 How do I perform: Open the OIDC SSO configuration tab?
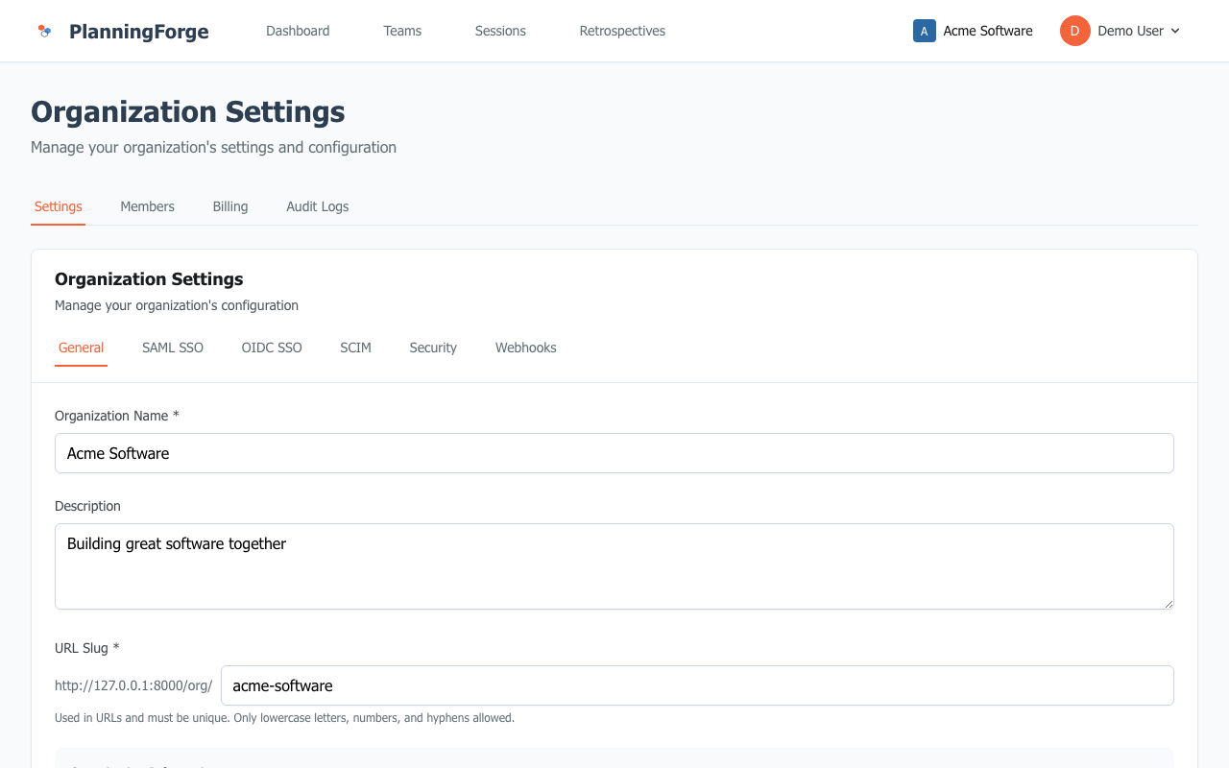coord(272,348)
